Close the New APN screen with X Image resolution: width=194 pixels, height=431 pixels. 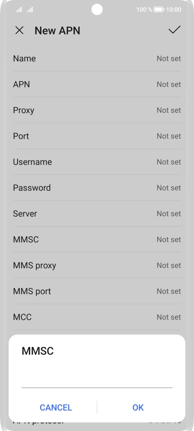coord(19,30)
